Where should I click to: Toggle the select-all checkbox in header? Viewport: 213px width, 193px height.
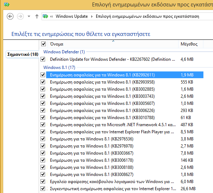(43, 44)
